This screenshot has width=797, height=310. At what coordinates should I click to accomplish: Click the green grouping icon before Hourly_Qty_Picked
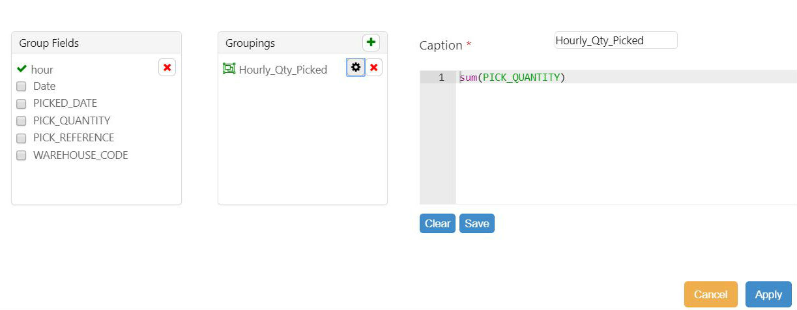tap(229, 69)
